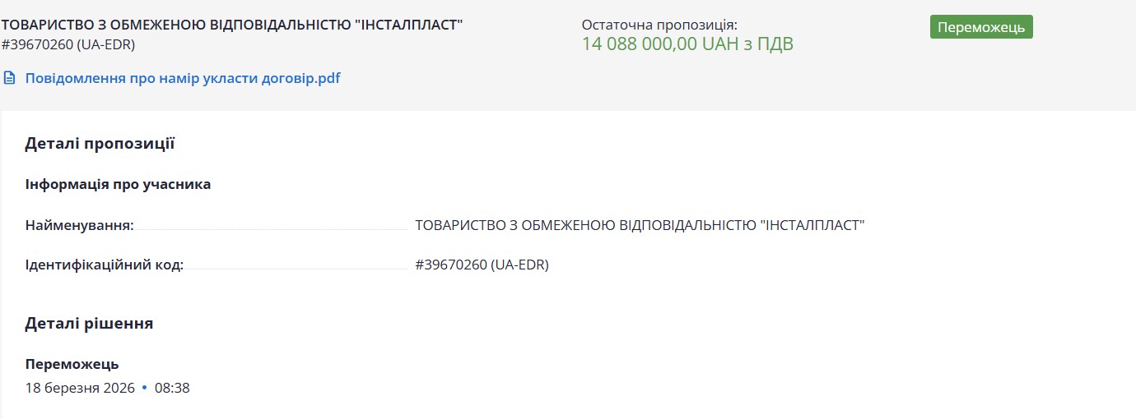Click the blue dot between date and time
Image resolution: width=1136 pixels, height=419 pixels.
click(x=144, y=388)
